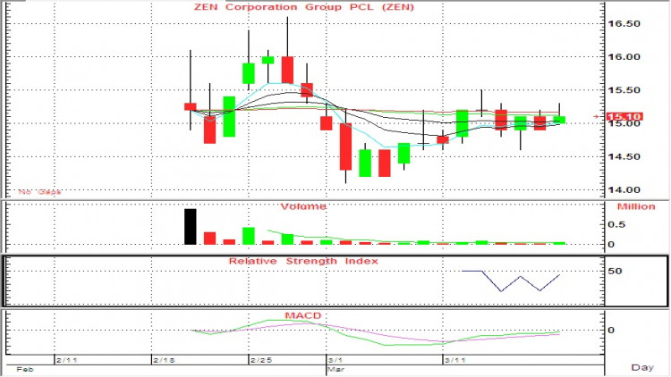The image size is (671, 377).
Task: Click the red 15.10 current price marker
Action: (624, 116)
